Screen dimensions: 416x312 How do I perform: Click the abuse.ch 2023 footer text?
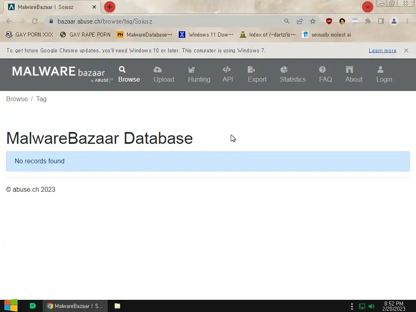(x=31, y=189)
